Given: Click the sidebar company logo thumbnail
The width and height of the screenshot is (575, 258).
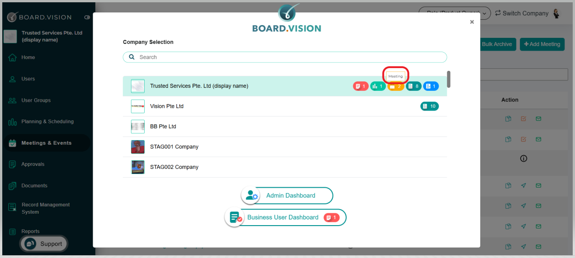Looking at the screenshot, I should [10, 37].
